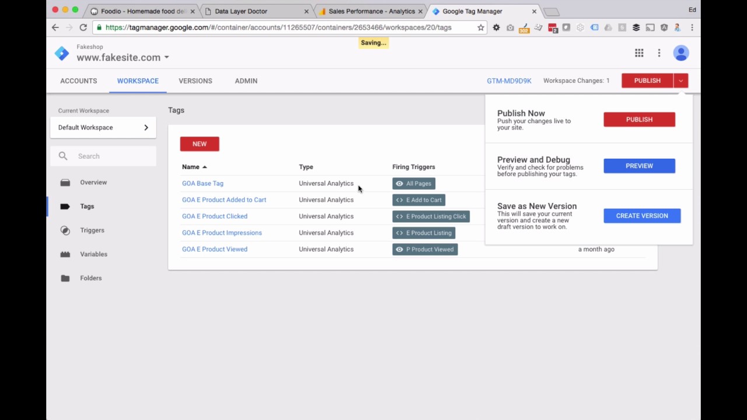The width and height of the screenshot is (747, 420).
Task: Sort tags by the Name column
Action: point(194,167)
